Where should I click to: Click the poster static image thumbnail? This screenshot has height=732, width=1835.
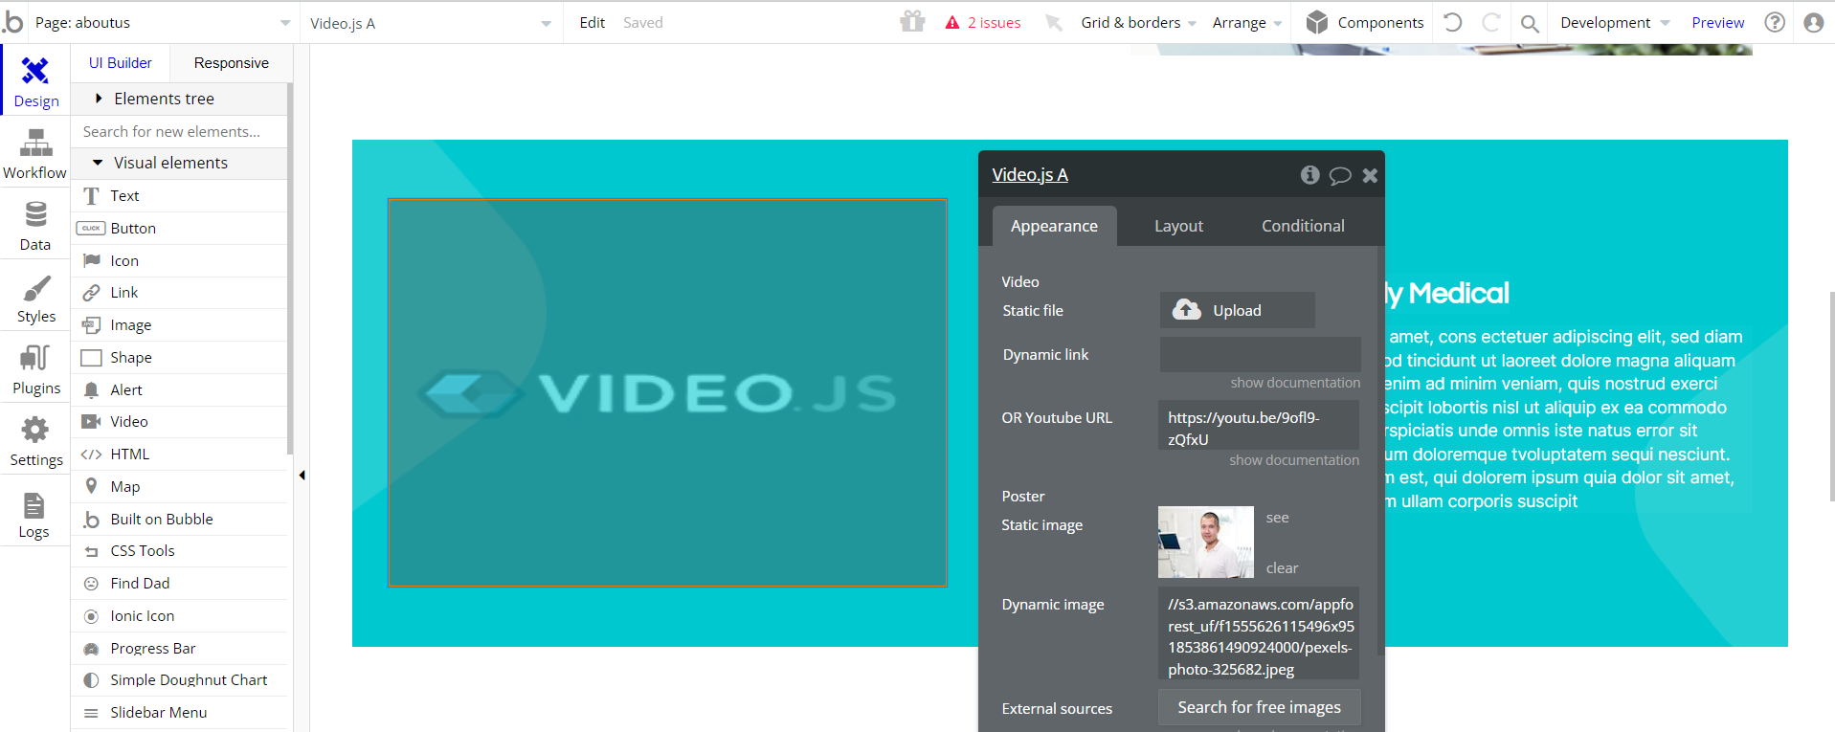pos(1205,542)
